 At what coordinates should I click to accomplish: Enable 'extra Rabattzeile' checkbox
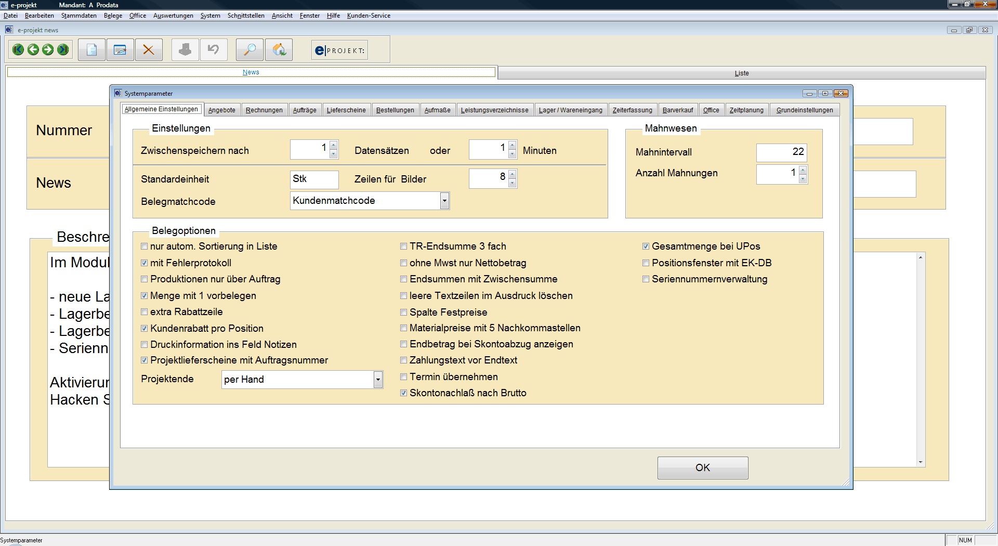click(145, 312)
